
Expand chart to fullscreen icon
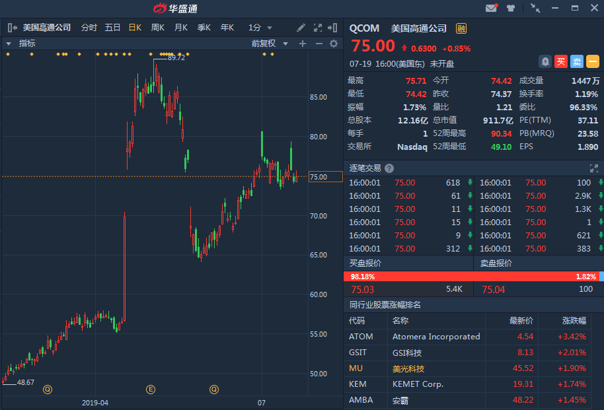318,28
